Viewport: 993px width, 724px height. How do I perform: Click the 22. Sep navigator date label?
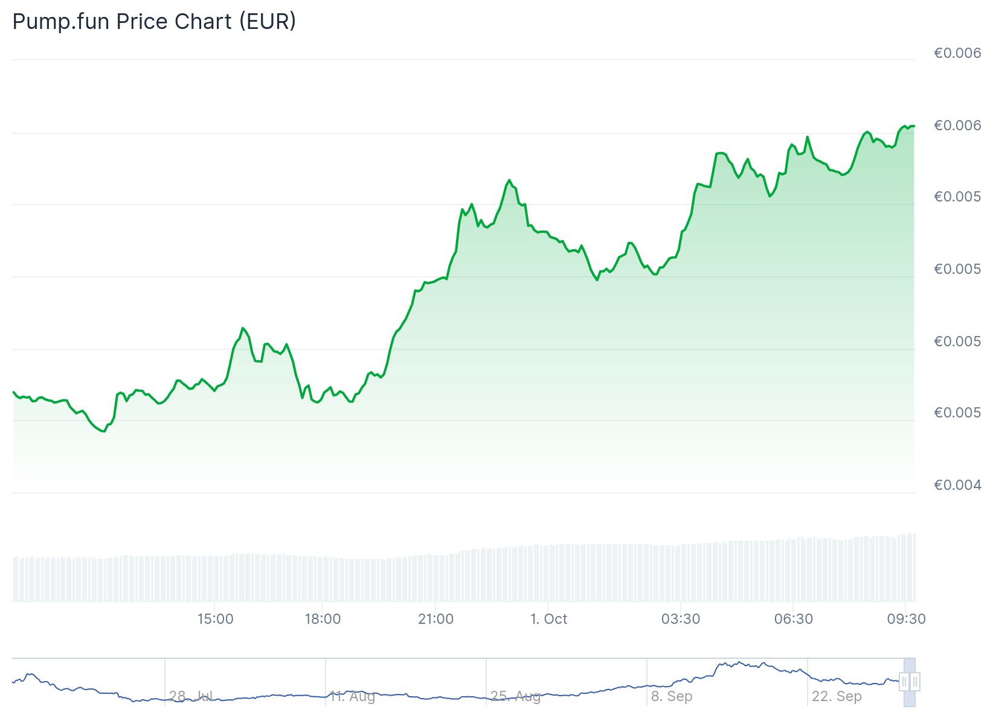[837, 696]
